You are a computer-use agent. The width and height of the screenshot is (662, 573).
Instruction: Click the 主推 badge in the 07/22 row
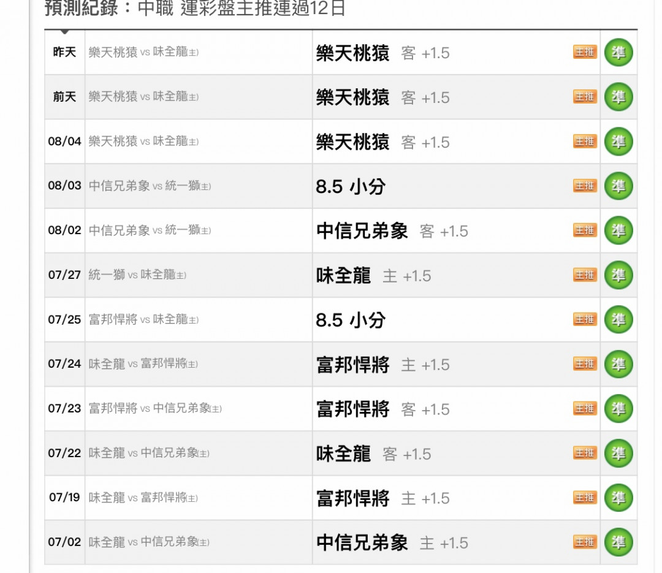coord(585,453)
